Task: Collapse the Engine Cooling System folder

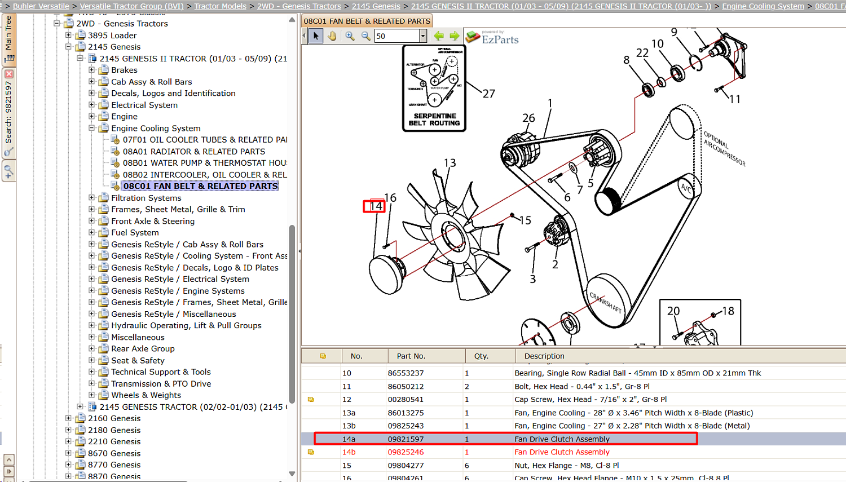Action: (x=91, y=128)
